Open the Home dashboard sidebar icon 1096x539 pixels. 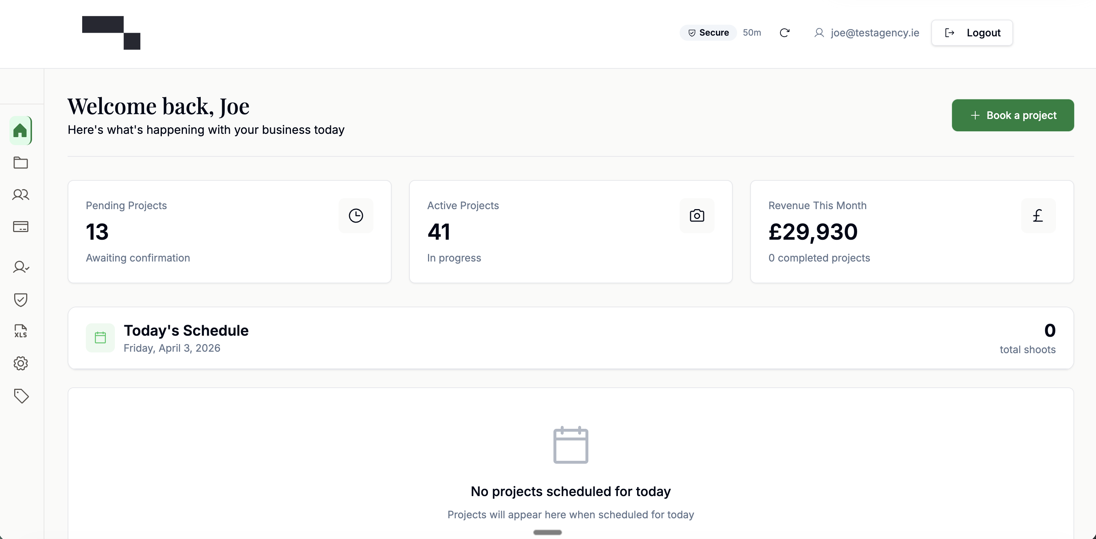(20, 131)
